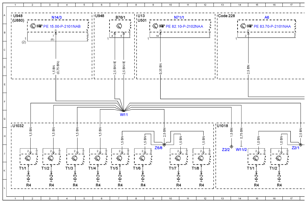Click the transistor symbol in B76/1
This screenshot has height=203, width=307.
click(x=119, y=26)
